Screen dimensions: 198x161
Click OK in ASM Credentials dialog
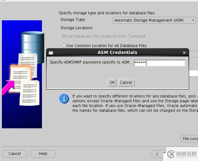tap(112, 83)
